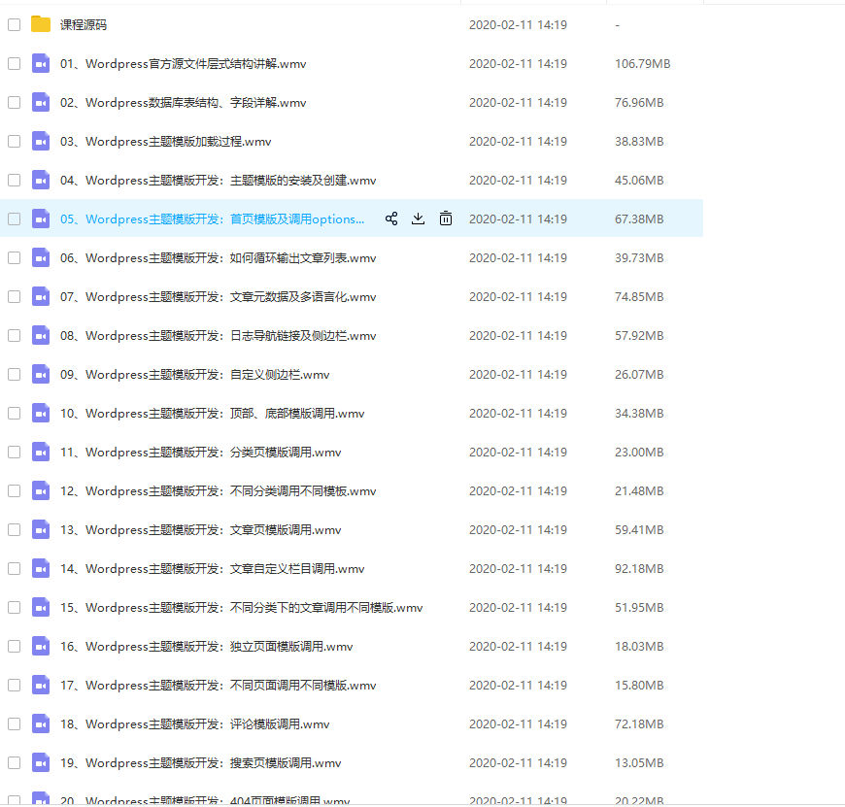Image resolution: width=845 pixels, height=807 pixels.
Task: Click the video icon of file 18 评论模版调用
Action: 41,723
